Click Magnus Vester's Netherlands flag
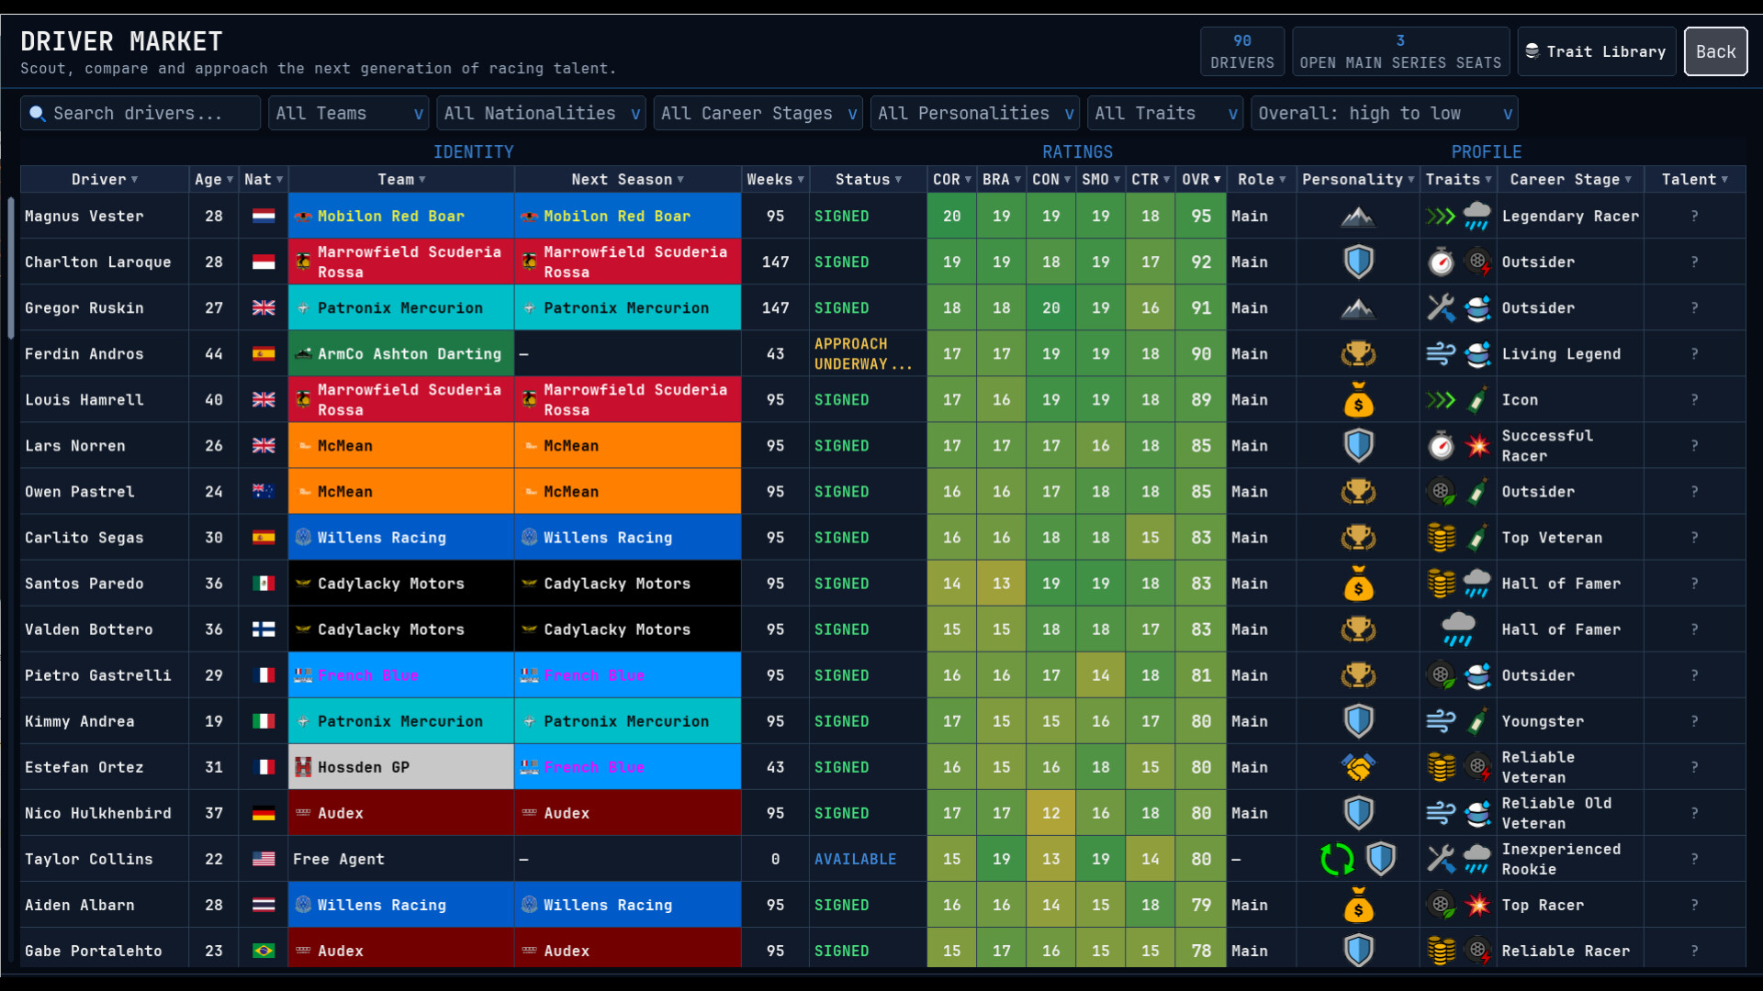 click(264, 217)
